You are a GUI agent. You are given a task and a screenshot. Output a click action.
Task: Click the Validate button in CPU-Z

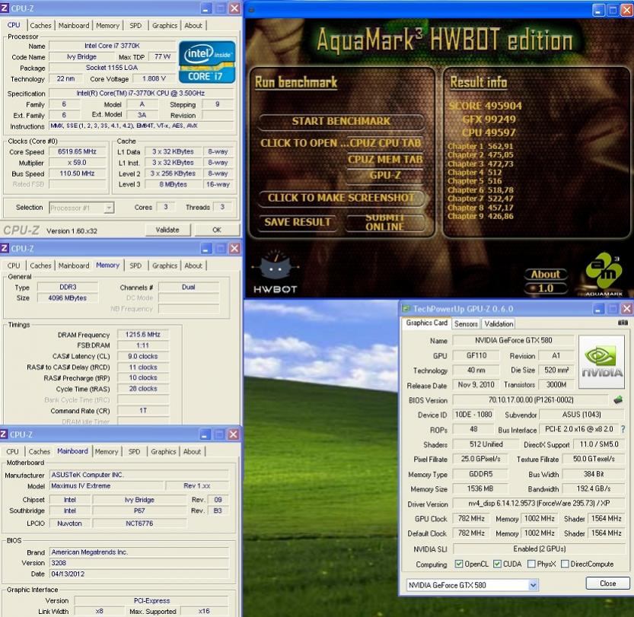point(167,230)
